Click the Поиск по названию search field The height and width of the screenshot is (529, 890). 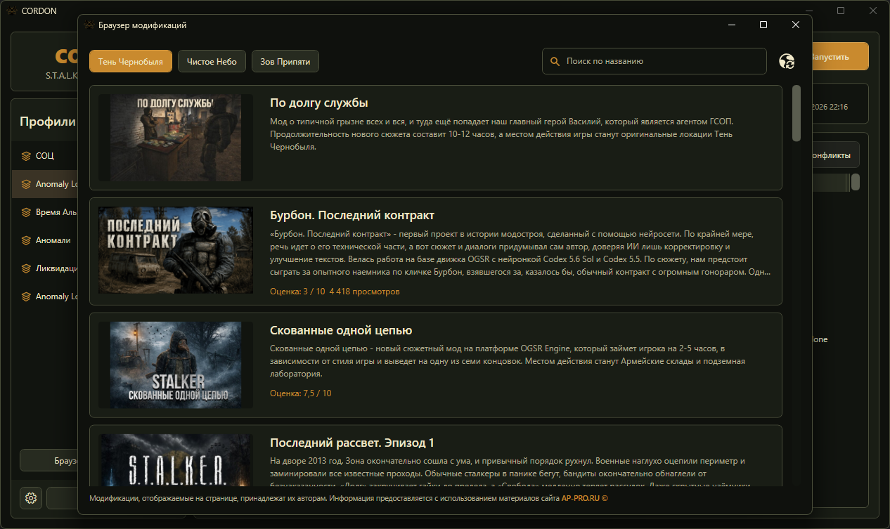coord(654,61)
